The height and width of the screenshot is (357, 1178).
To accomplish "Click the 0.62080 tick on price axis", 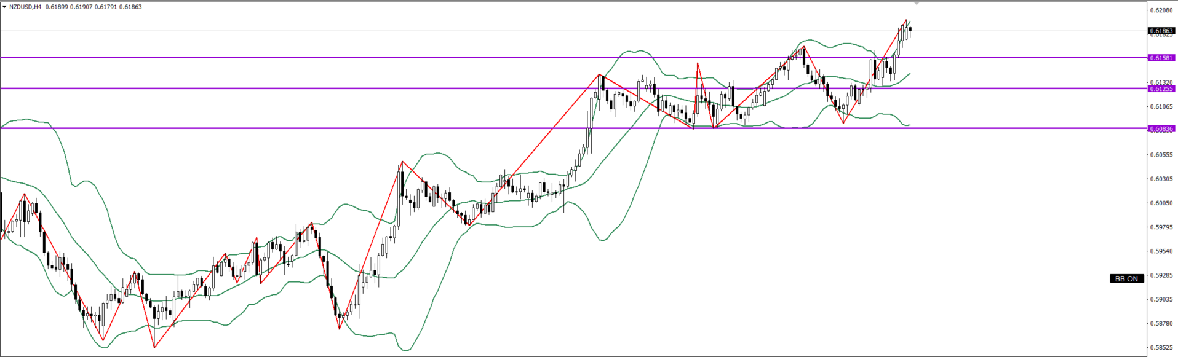I will click(x=1161, y=10).
